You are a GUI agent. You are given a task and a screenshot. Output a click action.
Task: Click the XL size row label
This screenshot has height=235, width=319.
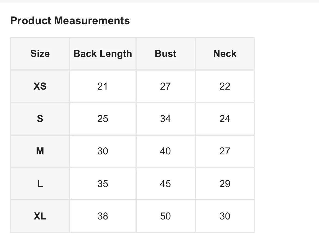40,216
